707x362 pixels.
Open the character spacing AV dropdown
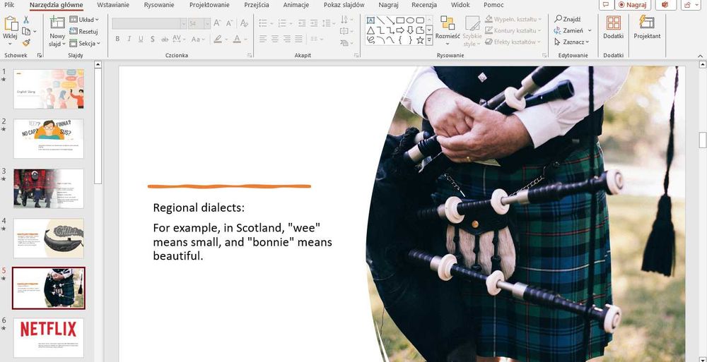tap(179, 40)
